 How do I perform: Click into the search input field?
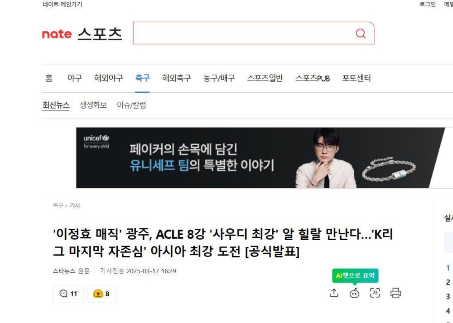coord(243,33)
